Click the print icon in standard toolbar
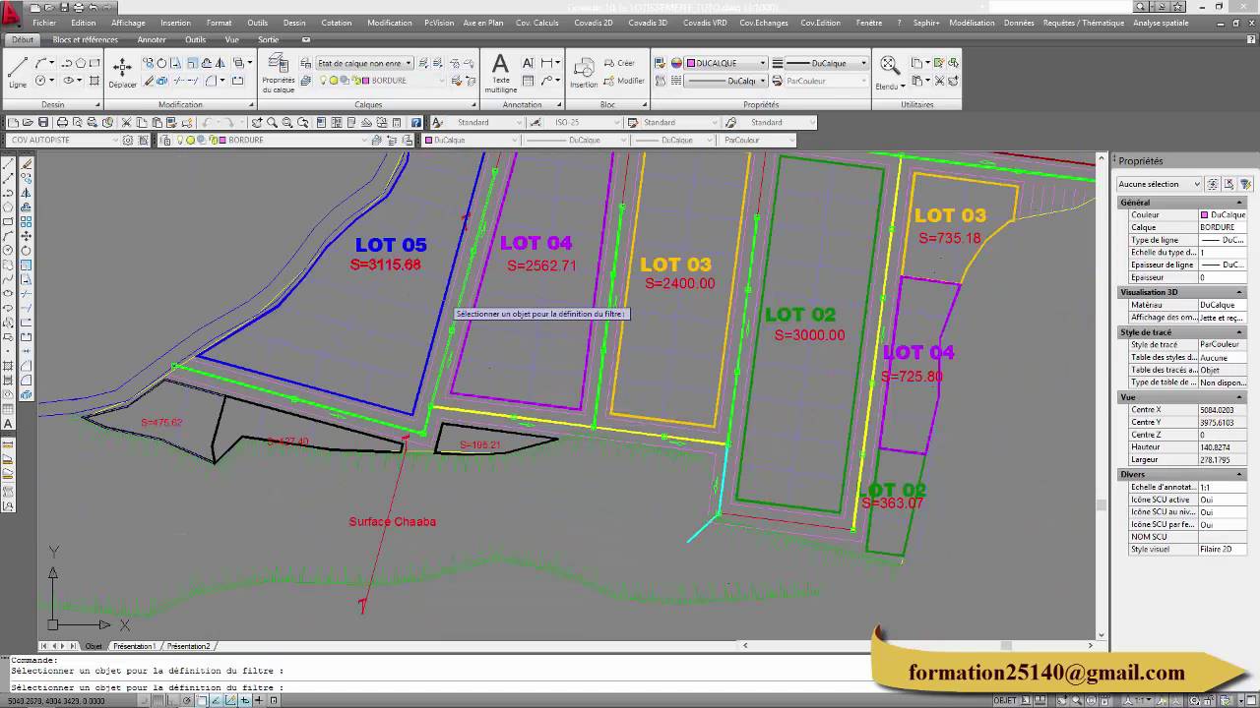1260x708 pixels. (62, 123)
